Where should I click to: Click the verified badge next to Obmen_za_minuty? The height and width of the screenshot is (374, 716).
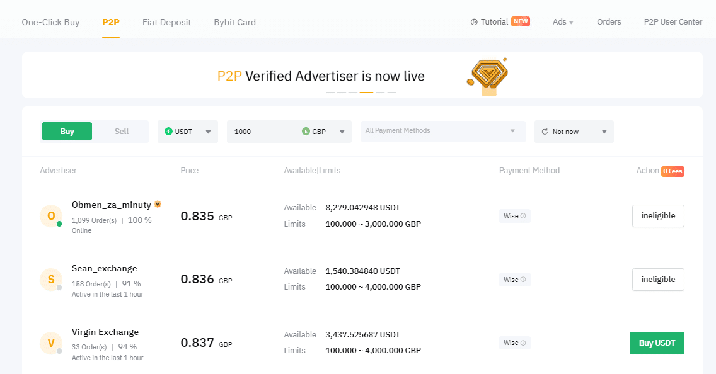pyautogui.click(x=158, y=204)
